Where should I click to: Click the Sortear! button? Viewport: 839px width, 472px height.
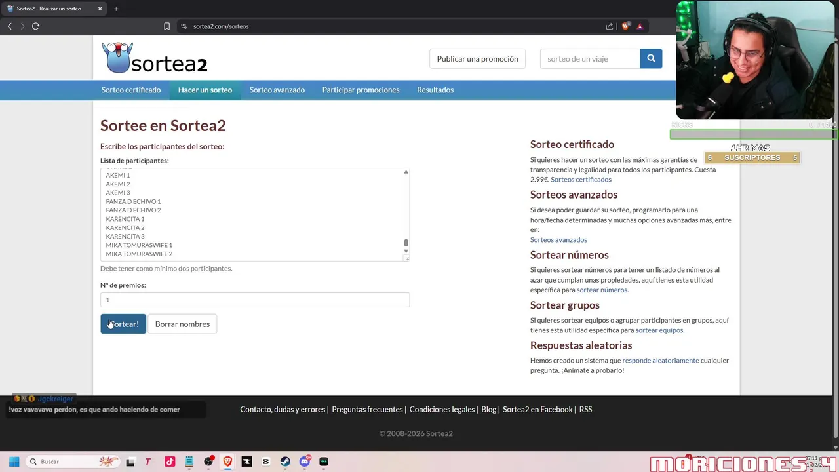123,324
